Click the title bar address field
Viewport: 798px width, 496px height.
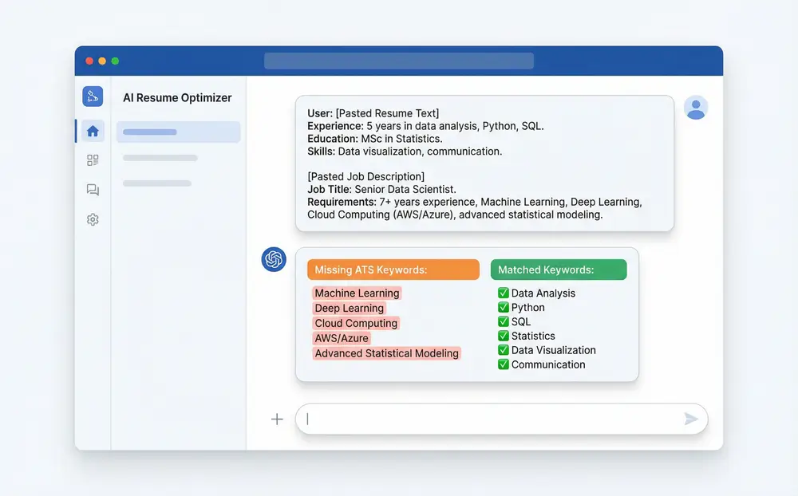pyautogui.click(x=399, y=61)
